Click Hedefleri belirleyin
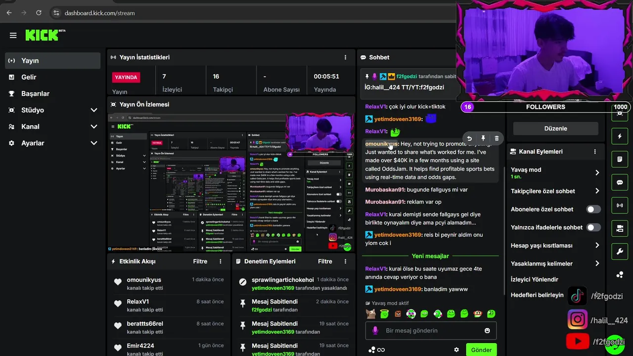Viewport: 633px width, 356px height. [537, 295]
